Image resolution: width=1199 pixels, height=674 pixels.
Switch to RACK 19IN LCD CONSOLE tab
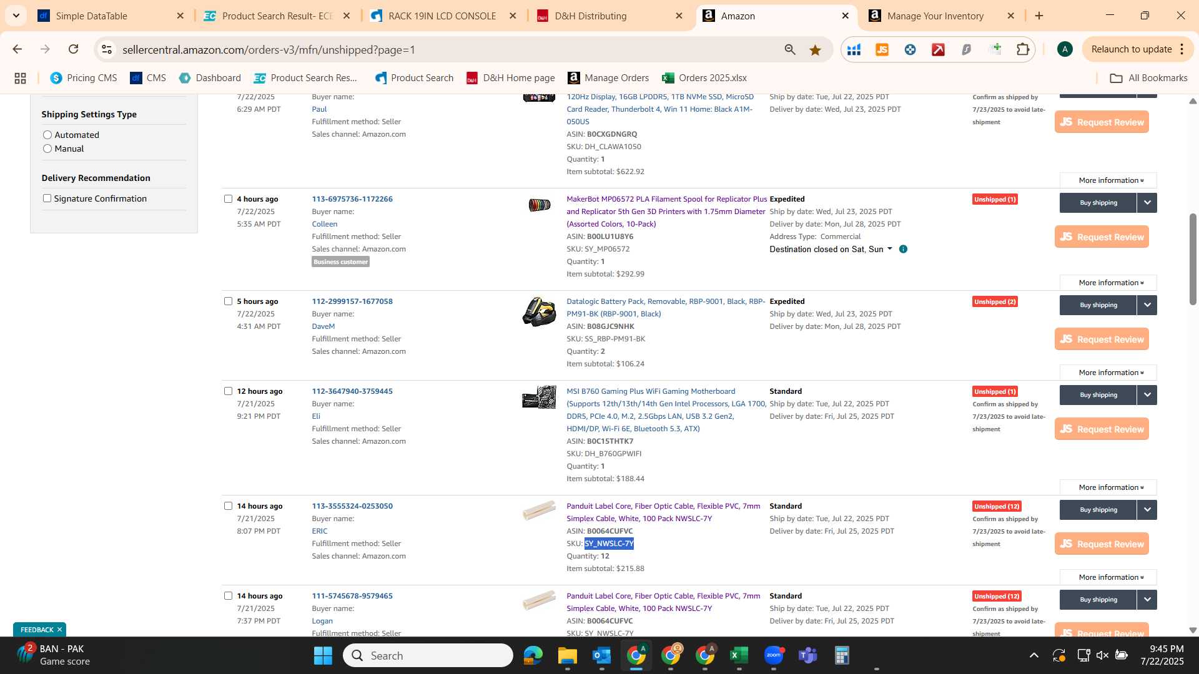442,16
